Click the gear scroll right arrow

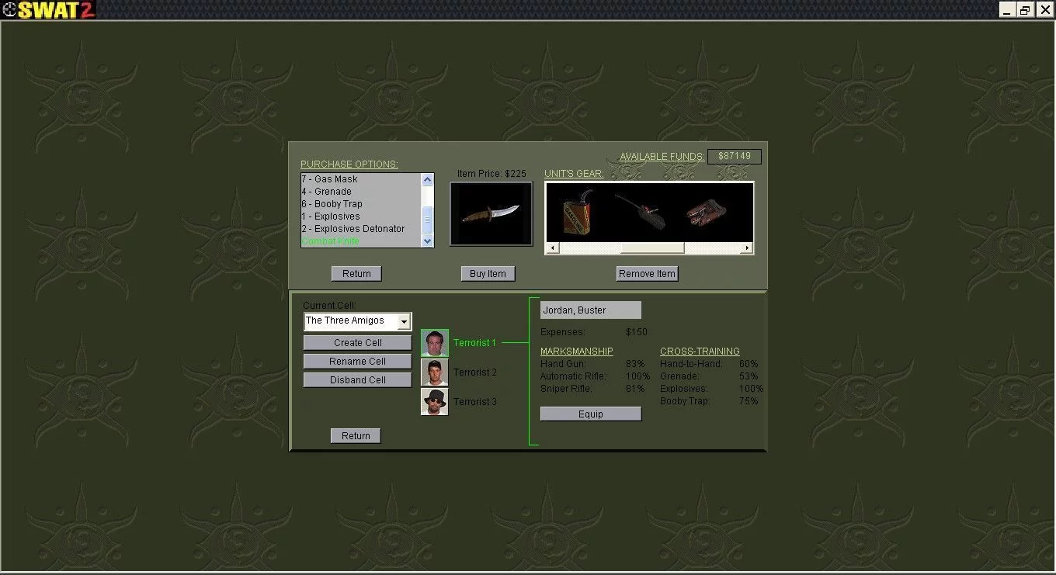coord(747,248)
